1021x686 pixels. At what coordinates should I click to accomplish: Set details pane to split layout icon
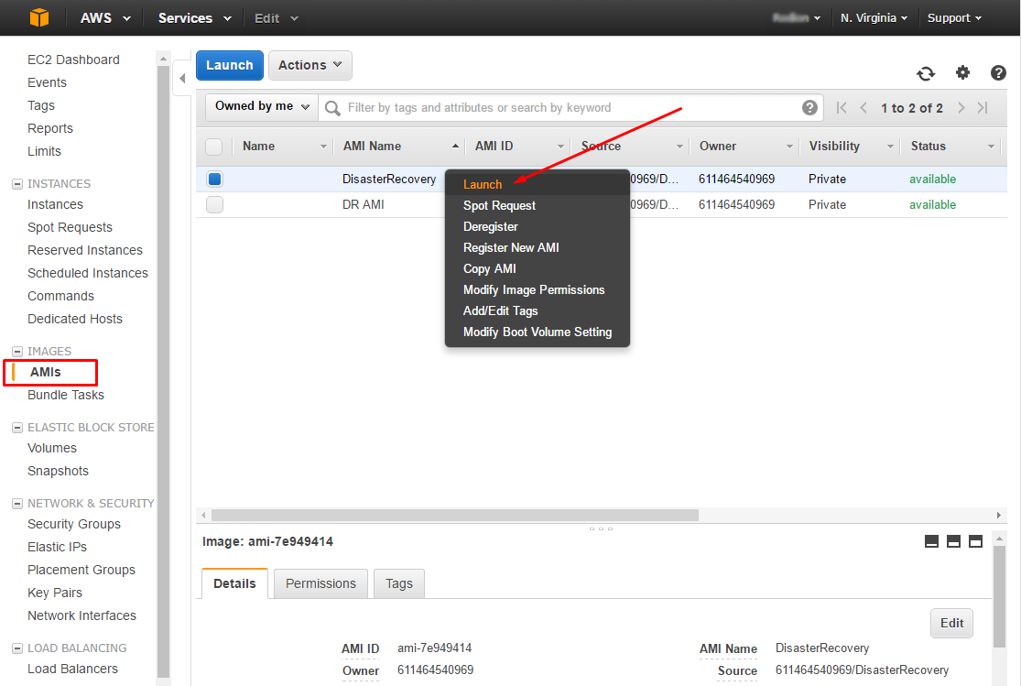coord(953,541)
